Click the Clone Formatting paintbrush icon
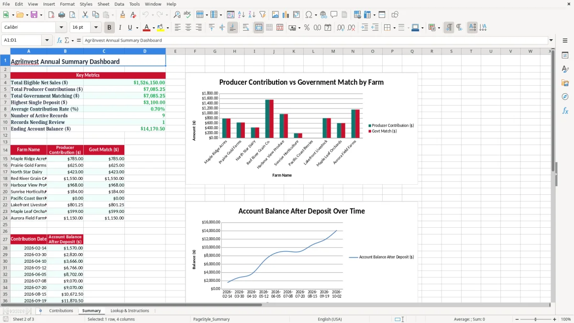Image resolution: width=574 pixels, height=323 pixels. pyautogui.click(x=122, y=15)
